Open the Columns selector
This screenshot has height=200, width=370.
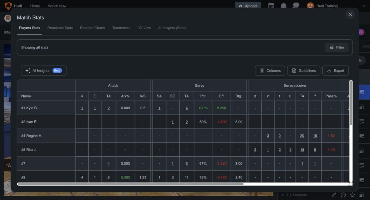[270, 71]
